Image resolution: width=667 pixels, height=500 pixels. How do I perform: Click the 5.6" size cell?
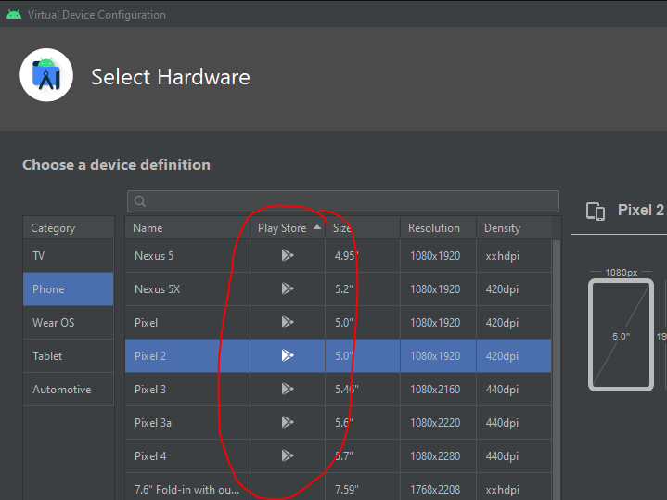[x=363, y=423]
